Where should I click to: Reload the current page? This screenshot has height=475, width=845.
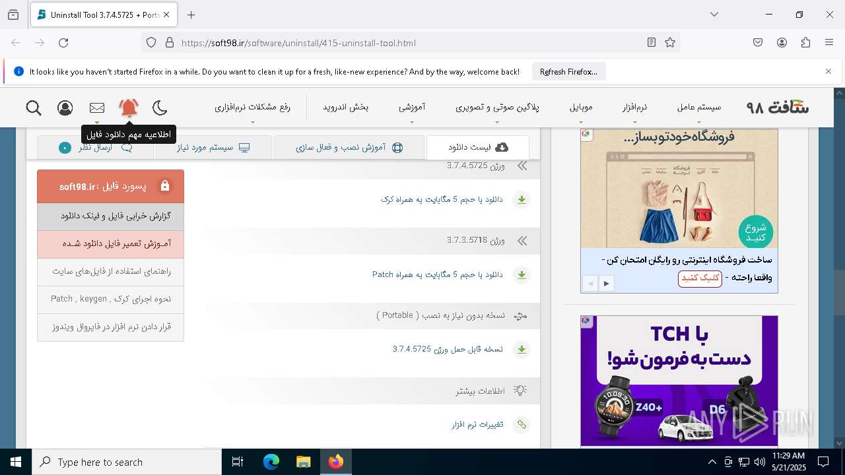click(63, 43)
